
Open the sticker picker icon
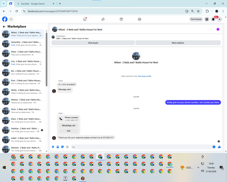coord(63,147)
